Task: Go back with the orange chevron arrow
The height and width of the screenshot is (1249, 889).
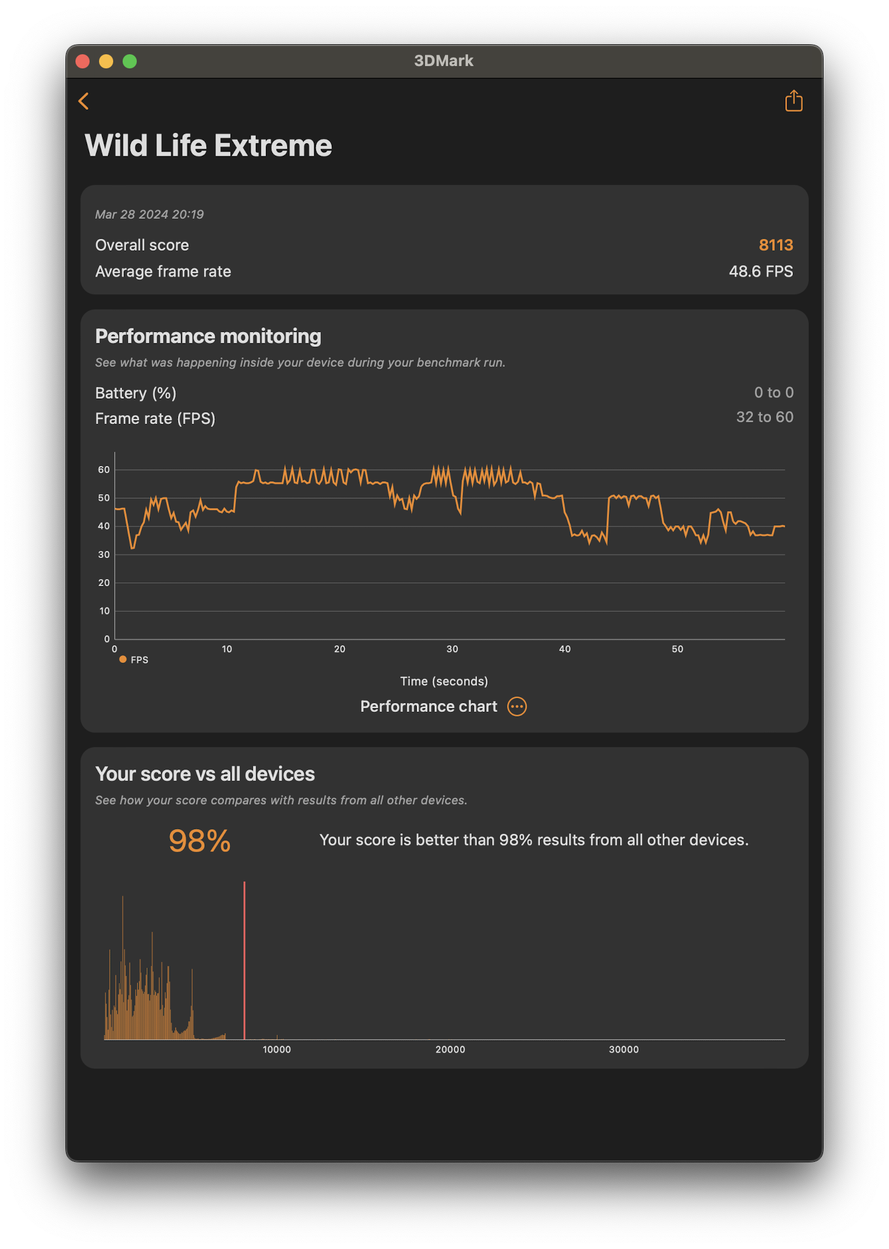Action: point(84,101)
